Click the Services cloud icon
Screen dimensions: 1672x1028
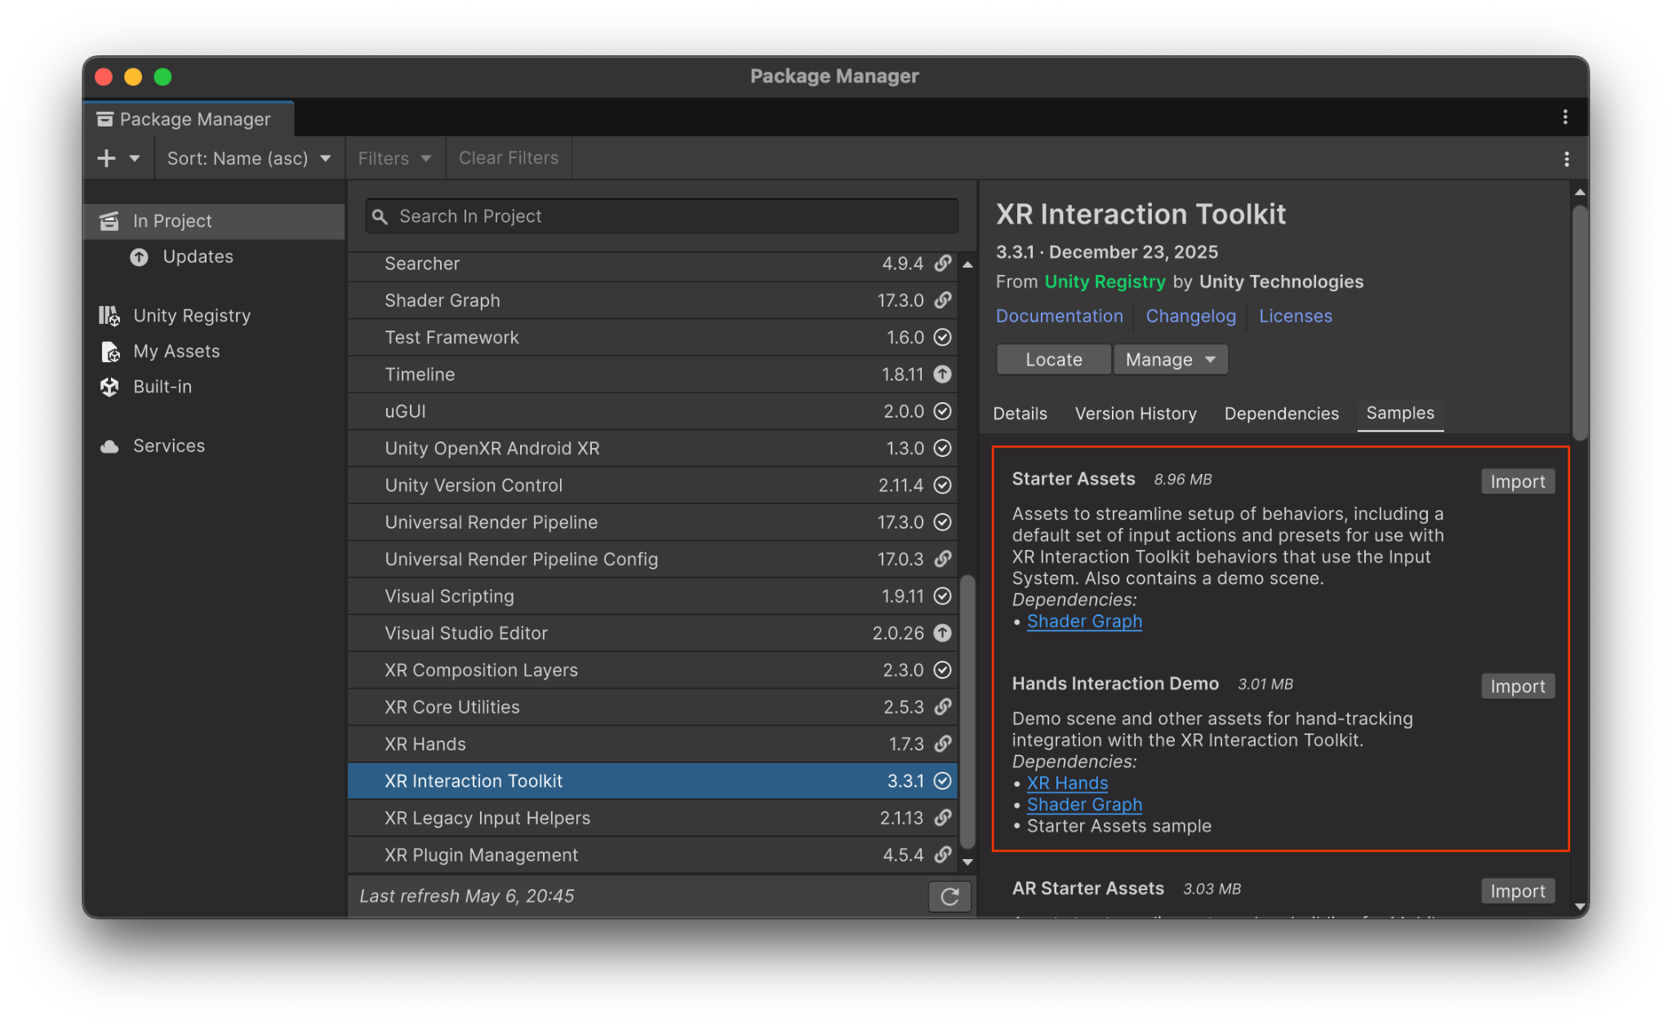109,446
